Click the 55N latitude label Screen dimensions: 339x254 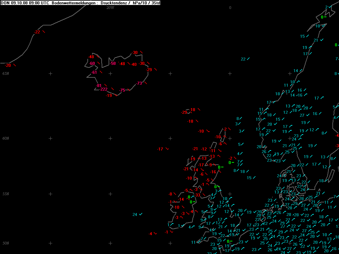[6, 194]
